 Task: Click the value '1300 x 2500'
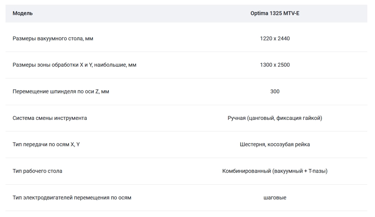click(275, 65)
